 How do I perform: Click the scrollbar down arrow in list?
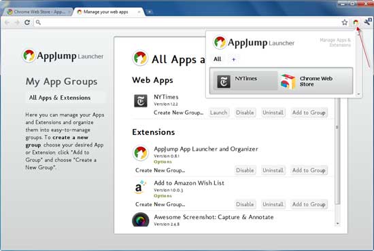pos(337,224)
